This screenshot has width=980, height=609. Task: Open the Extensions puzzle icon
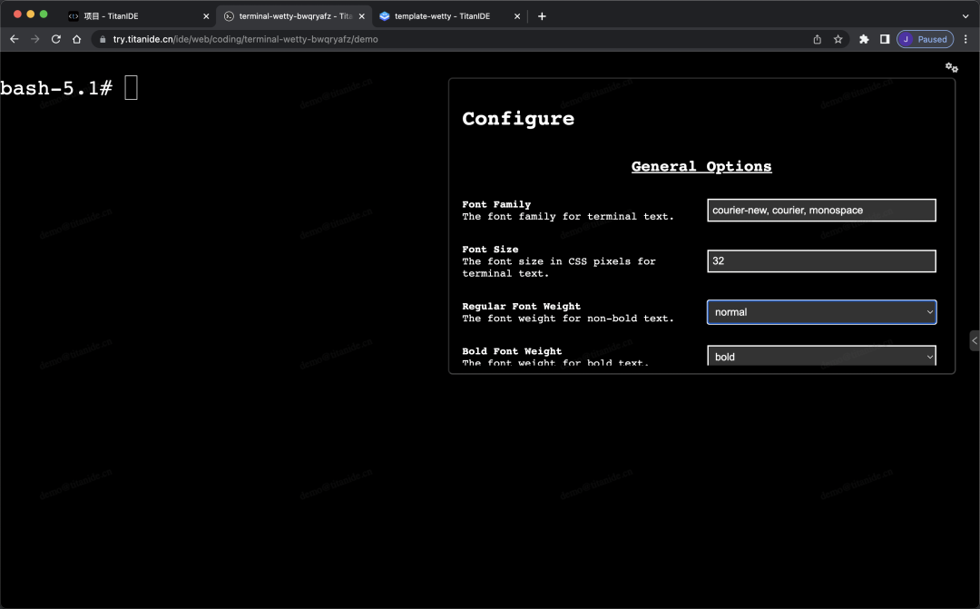pos(864,39)
